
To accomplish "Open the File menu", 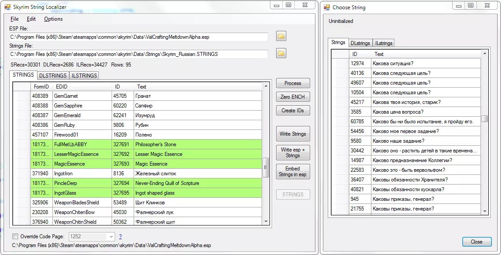I will pos(15,19).
